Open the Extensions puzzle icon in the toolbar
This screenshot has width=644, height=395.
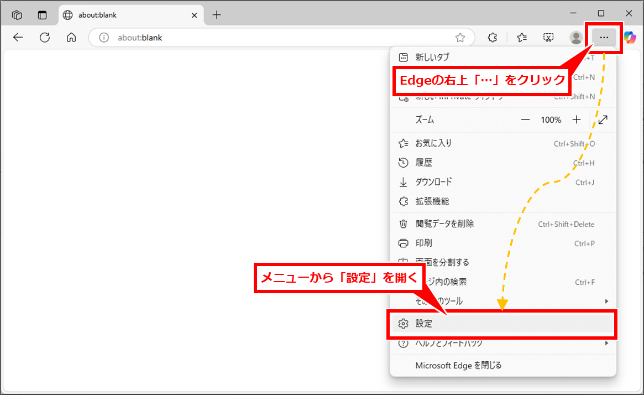coord(492,38)
